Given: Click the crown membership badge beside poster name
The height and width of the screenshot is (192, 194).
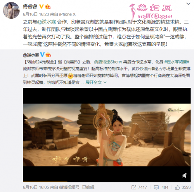Looking at the screenshot, I should pyautogui.click(x=48, y=7).
